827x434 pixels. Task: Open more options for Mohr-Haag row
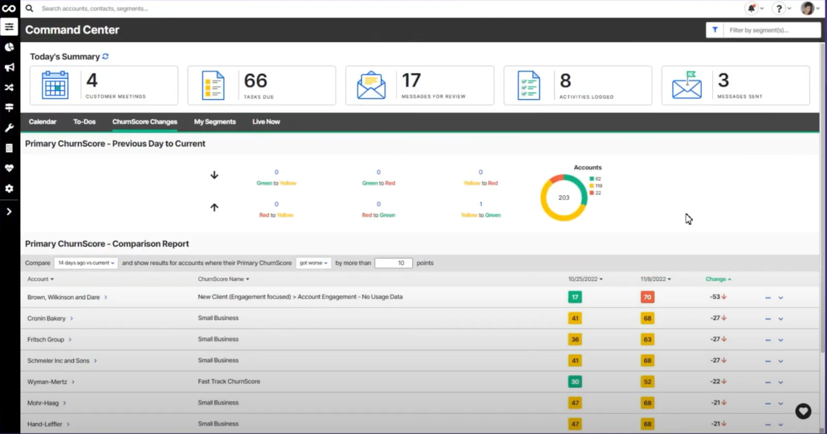coord(768,404)
